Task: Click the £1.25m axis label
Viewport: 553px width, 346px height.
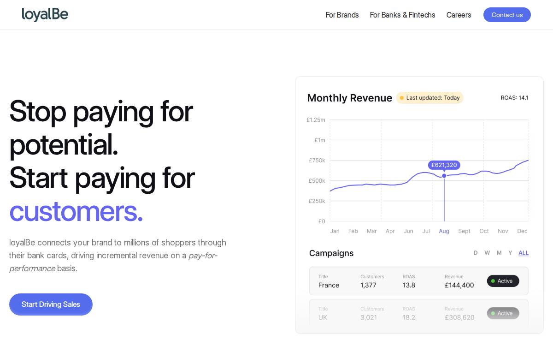Action: click(316, 120)
